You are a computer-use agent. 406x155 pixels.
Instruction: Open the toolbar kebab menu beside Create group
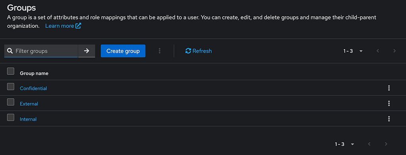[x=159, y=51]
